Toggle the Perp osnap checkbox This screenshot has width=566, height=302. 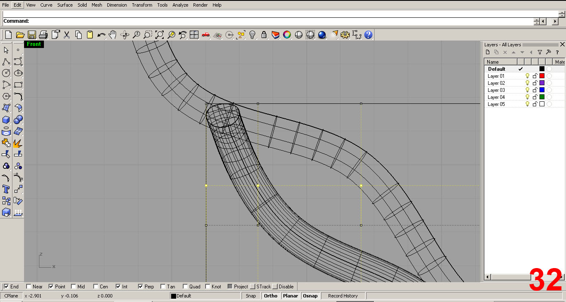tap(140, 286)
